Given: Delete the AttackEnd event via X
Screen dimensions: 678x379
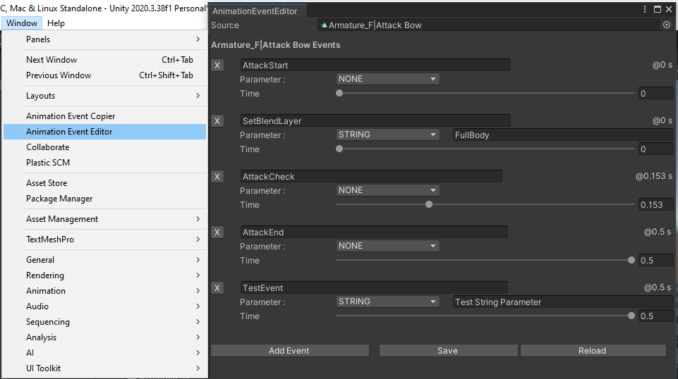Looking at the screenshot, I should coord(217,232).
